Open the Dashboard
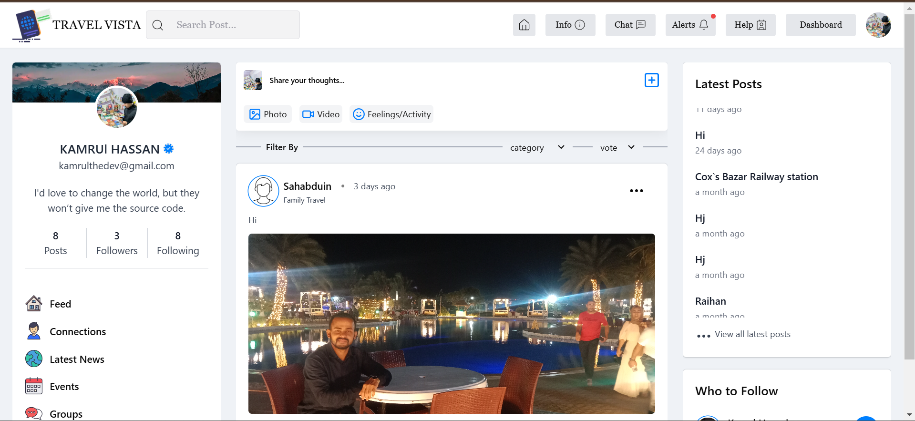 click(x=821, y=25)
